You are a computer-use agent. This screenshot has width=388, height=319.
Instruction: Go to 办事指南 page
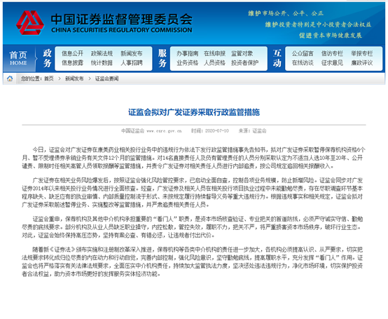(187, 53)
